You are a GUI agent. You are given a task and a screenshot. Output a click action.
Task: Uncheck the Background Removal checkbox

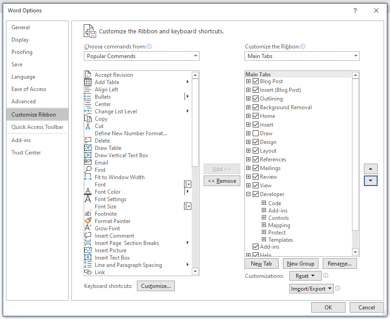point(255,107)
